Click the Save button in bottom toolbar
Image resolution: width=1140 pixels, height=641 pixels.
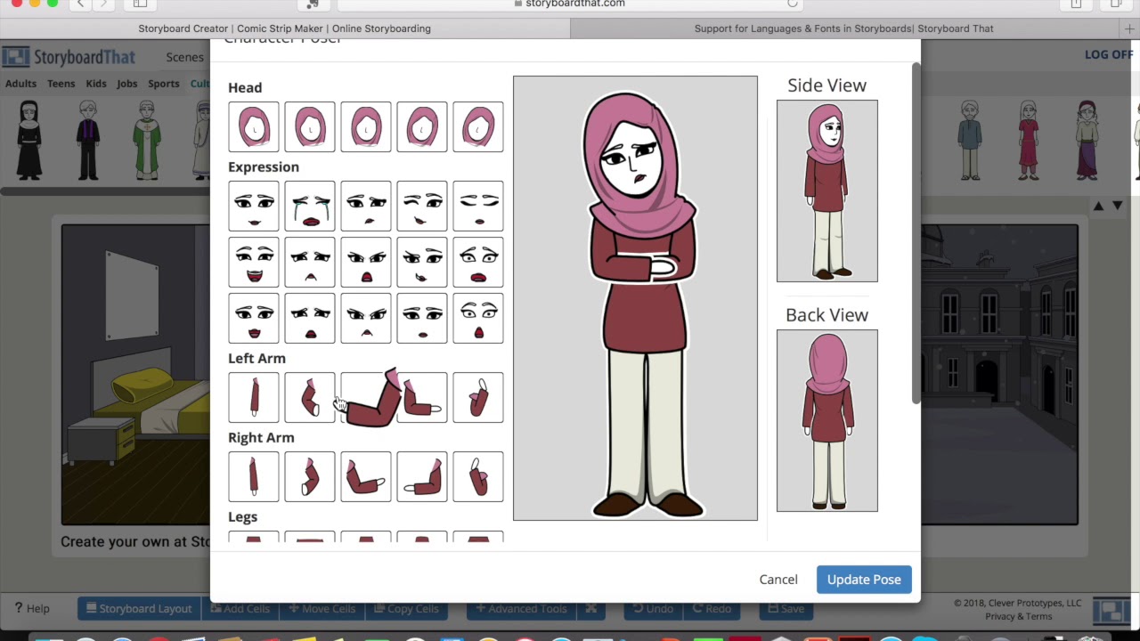pyautogui.click(x=787, y=609)
